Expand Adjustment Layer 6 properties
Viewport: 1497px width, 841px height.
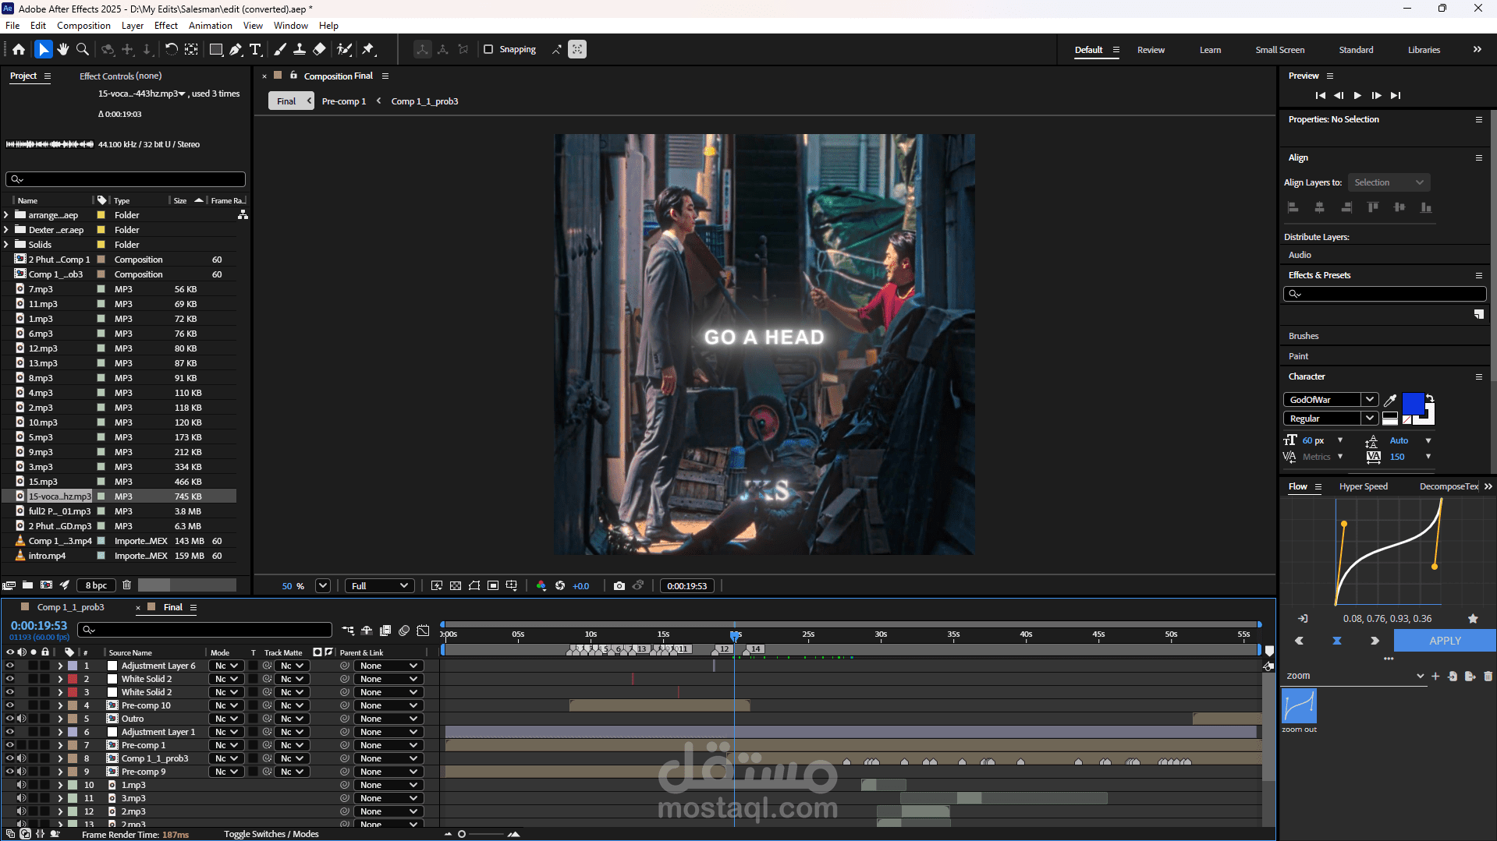(x=60, y=666)
